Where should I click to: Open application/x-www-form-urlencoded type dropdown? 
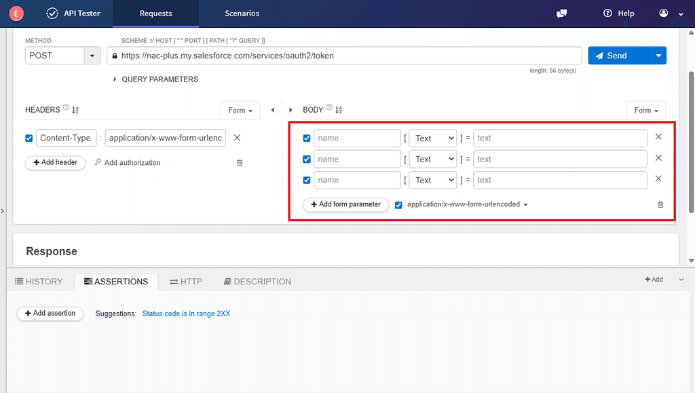click(467, 204)
